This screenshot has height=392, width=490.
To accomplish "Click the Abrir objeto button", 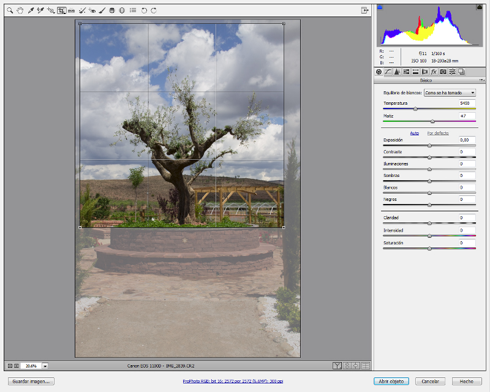I will point(391,382).
